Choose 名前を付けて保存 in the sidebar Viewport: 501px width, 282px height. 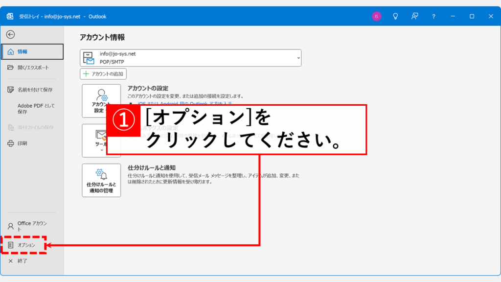[32, 90]
